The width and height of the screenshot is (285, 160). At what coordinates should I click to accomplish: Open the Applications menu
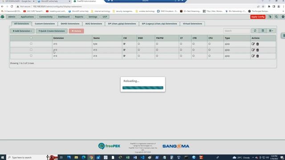(x=27, y=17)
